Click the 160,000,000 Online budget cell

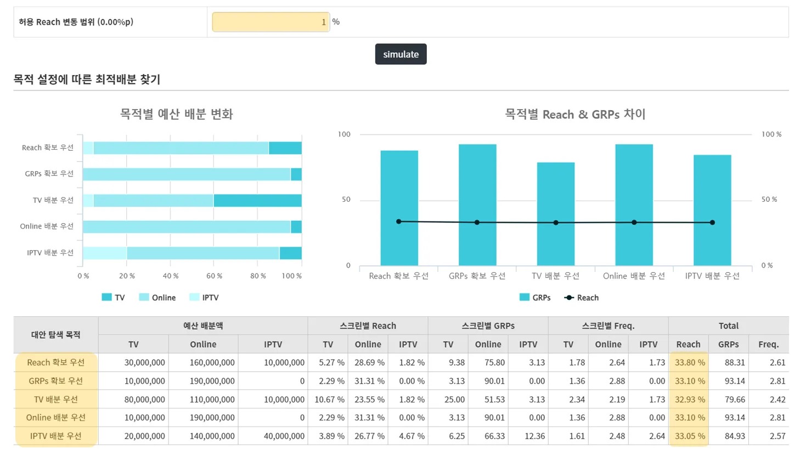[x=204, y=362]
